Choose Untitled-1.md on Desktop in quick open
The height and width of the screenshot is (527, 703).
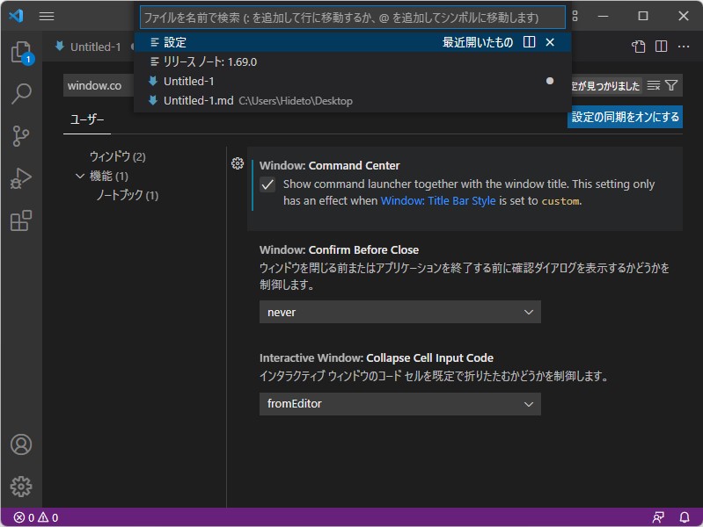[x=353, y=101]
